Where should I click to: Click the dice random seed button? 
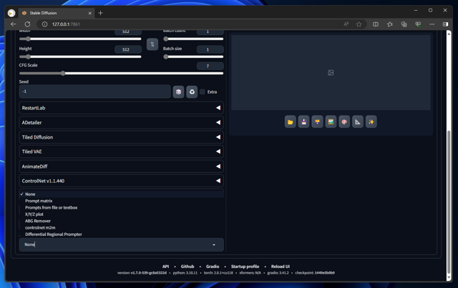point(178,92)
